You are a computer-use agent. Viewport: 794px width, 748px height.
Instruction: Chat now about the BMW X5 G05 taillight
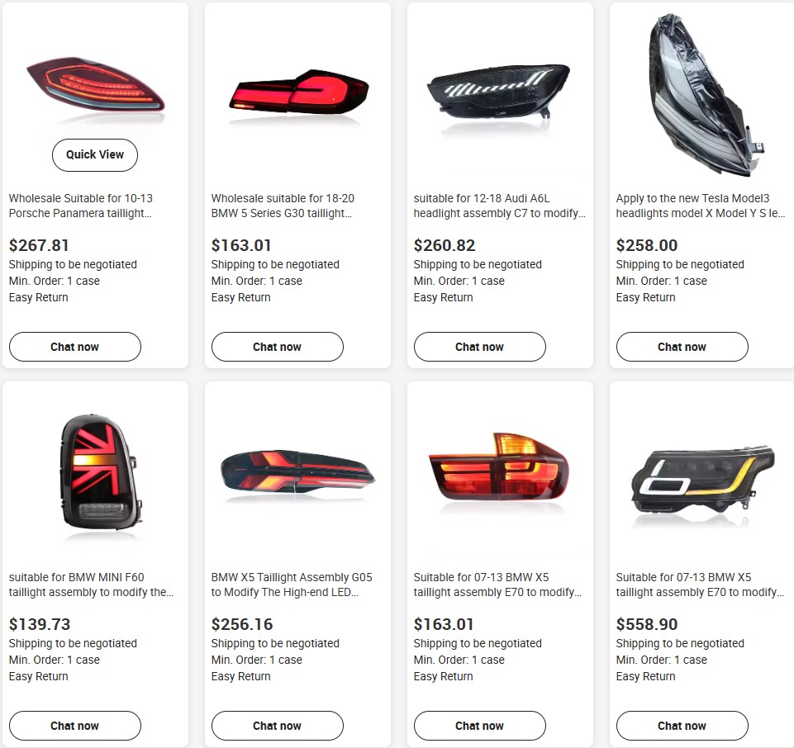click(278, 726)
